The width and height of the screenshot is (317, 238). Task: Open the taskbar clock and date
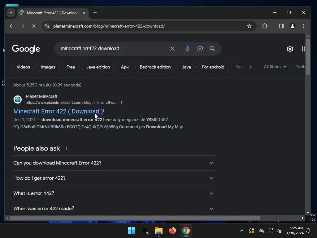click(295, 231)
